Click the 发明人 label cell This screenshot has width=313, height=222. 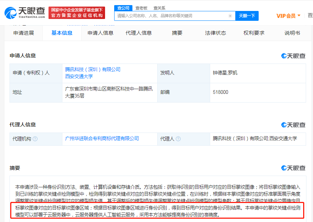coord(183,73)
